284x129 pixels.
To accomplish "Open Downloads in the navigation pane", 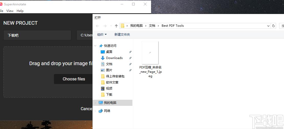I will [114, 58].
